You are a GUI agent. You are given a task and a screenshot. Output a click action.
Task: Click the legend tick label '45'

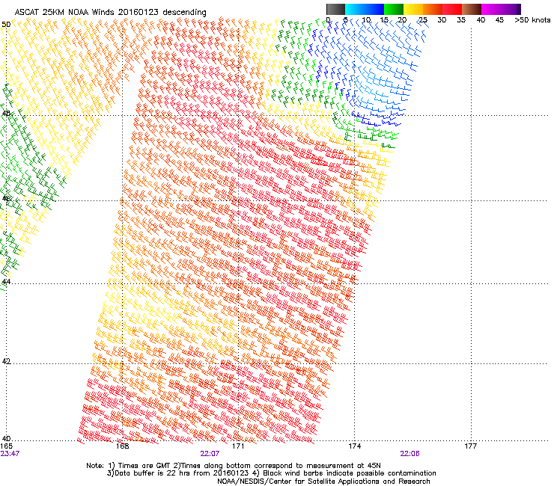pyautogui.click(x=499, y=20)
